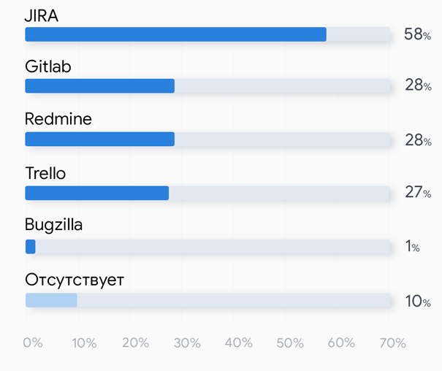Click the 0% axis tick label
The height and width of the screenshot is (371, 442).
33,343
